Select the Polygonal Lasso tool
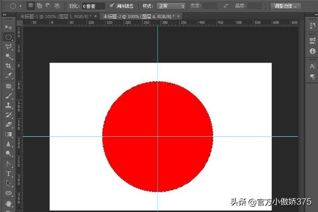The width and height of the screenshot is (318, 212). (x=8, y=47)
